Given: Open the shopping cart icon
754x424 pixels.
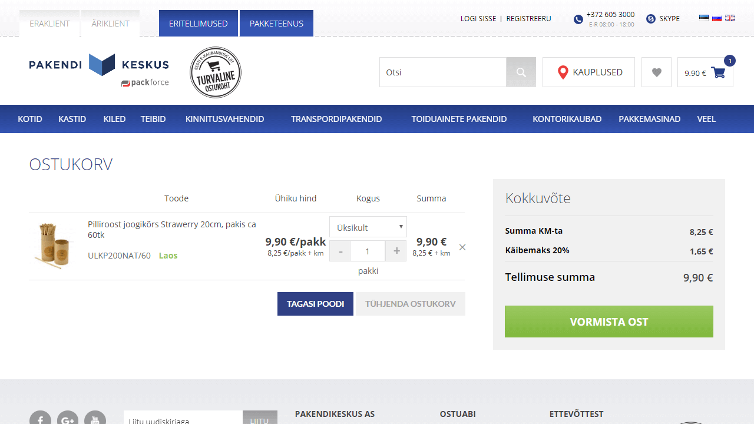Looking at the screenshot, I should (718, 72).
